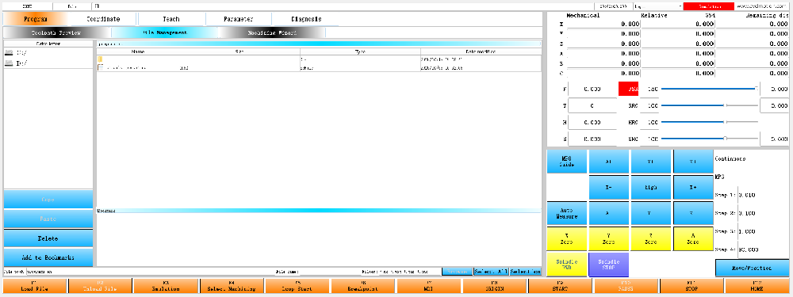This screenshot has height=297, width=793.
Task: Click F10 PAUSE
Action: coord(626,287)
